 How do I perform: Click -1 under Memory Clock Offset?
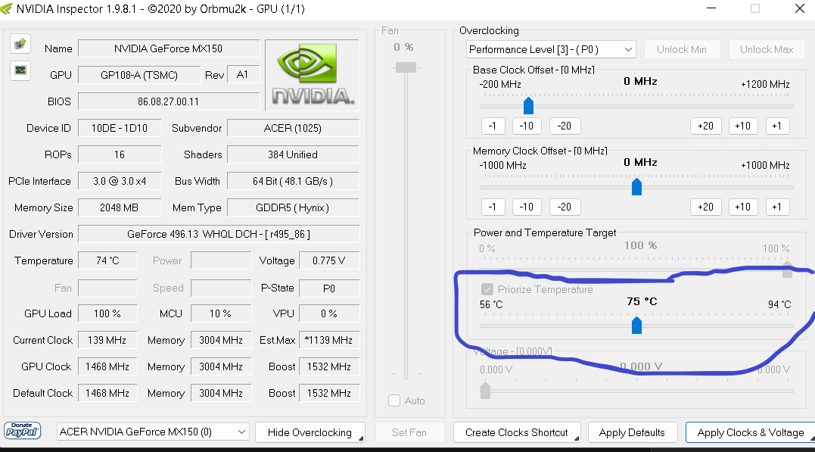click(x=492, y=207)
